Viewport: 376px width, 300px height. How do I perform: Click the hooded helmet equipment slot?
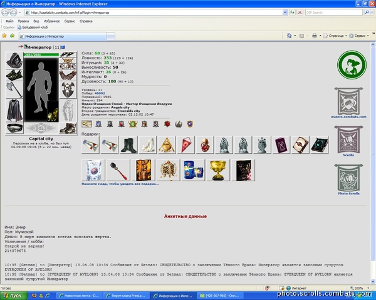pyautogui.click(x=14, y=61)
